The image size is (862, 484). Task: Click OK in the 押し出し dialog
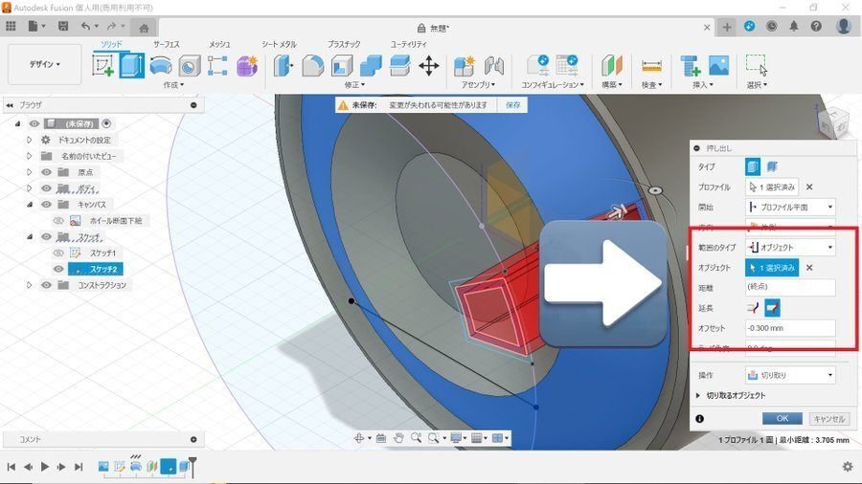[x=783, y=419]
